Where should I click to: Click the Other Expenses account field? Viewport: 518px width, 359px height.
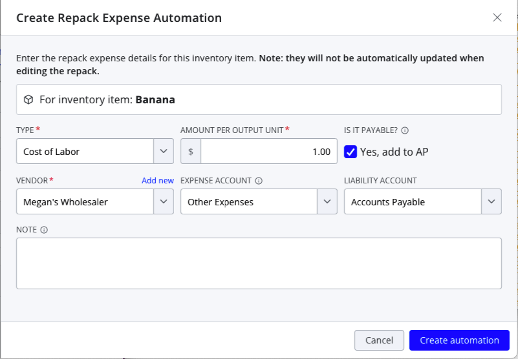[249, 201]
